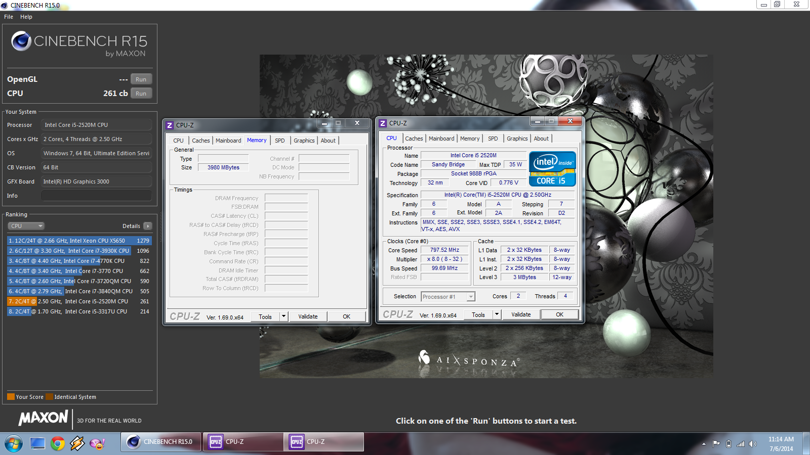Image resolution: width=810 pixels, height=455 pixels.
Task: Show hidden tray icons arrow
Action: click(704, 444)
